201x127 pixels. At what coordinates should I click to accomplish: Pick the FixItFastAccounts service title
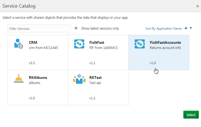[x=165, y=42]
